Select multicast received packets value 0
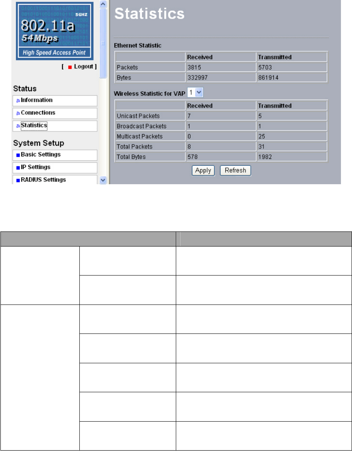The image size is (352, 451). (189, 136)
